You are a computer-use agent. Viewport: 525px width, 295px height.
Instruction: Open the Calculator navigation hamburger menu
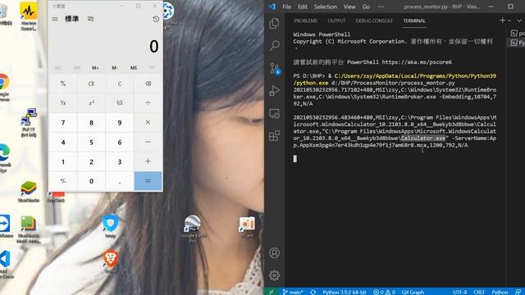point(55,19)
